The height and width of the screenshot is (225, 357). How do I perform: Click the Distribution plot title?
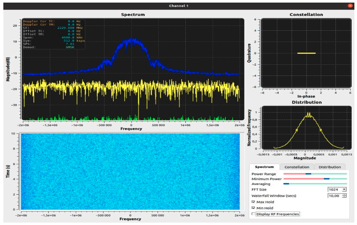(307, 102)
